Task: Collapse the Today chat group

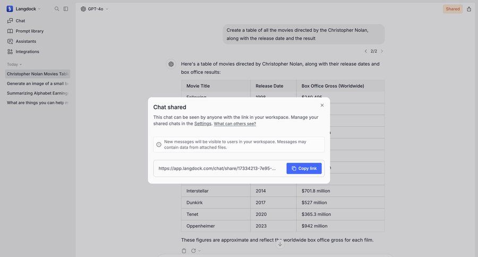Action: point(14,64)
